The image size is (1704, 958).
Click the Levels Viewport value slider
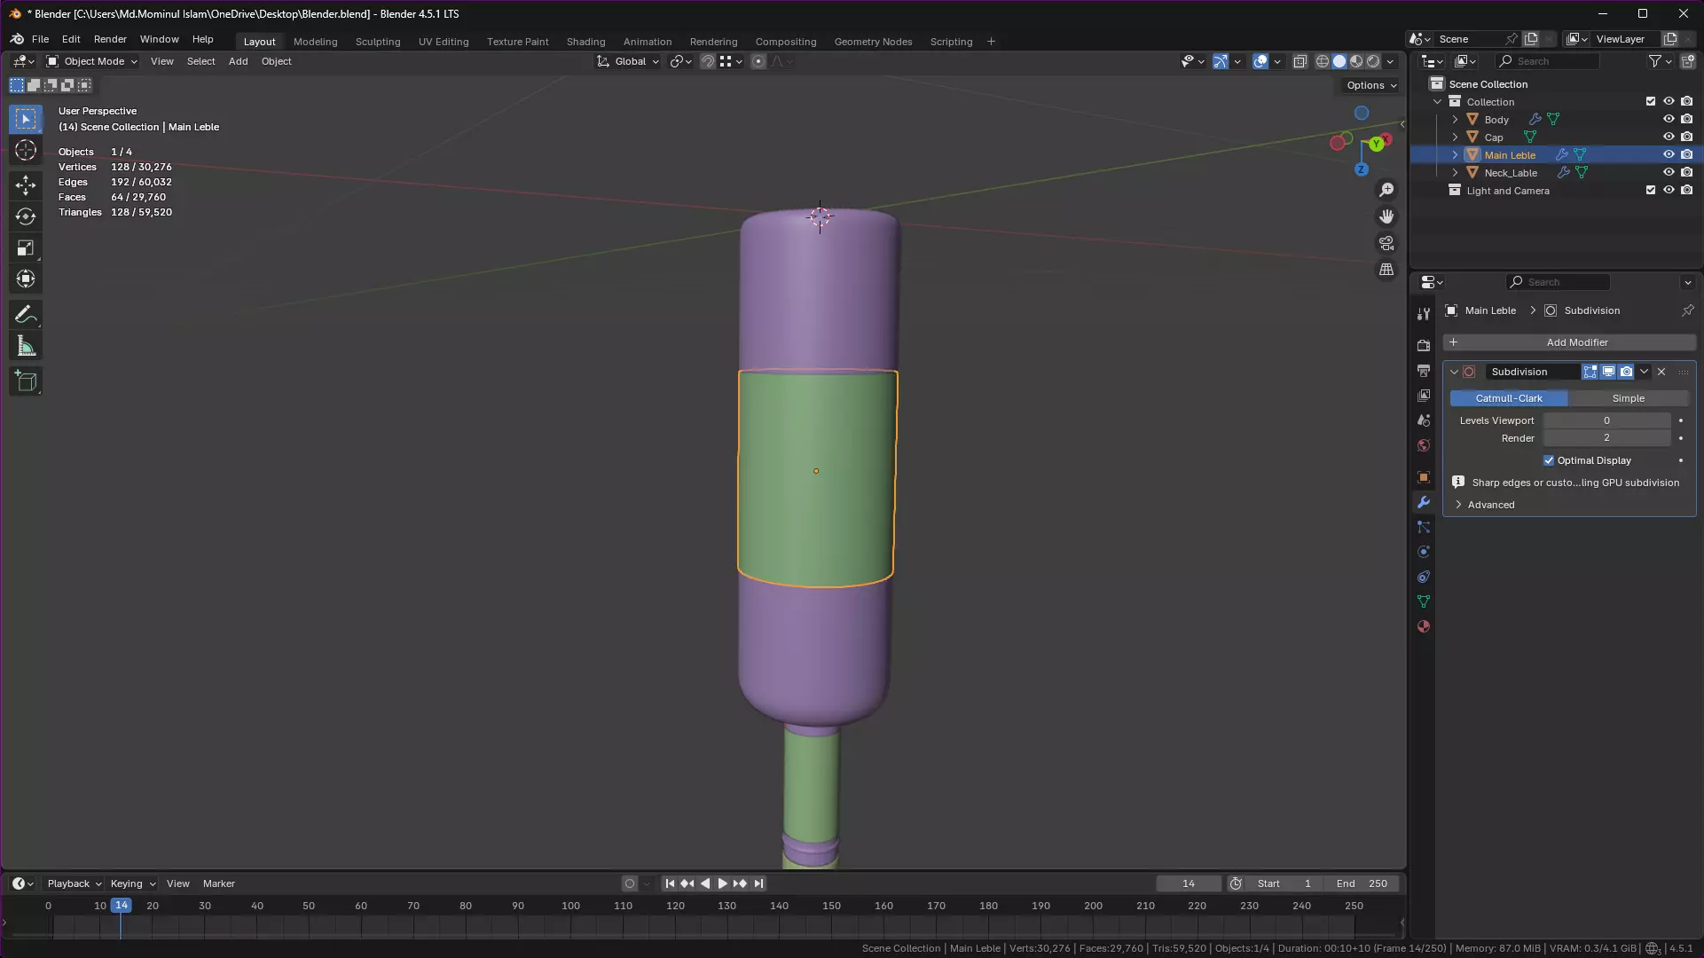point(1606,420)
